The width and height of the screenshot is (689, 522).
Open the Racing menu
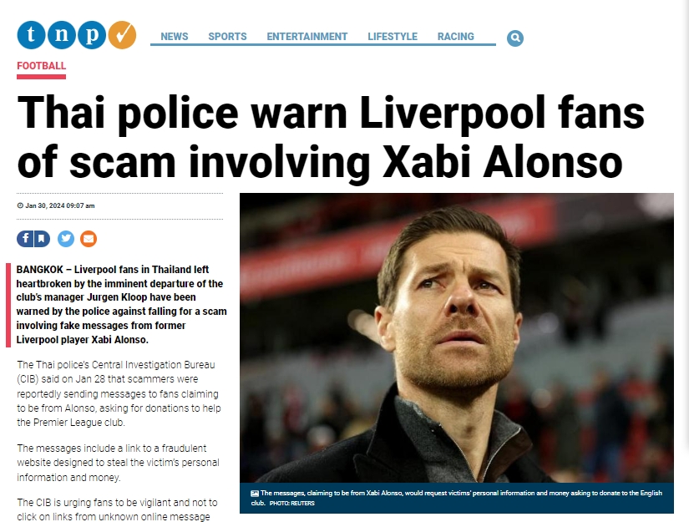(456, 37)
